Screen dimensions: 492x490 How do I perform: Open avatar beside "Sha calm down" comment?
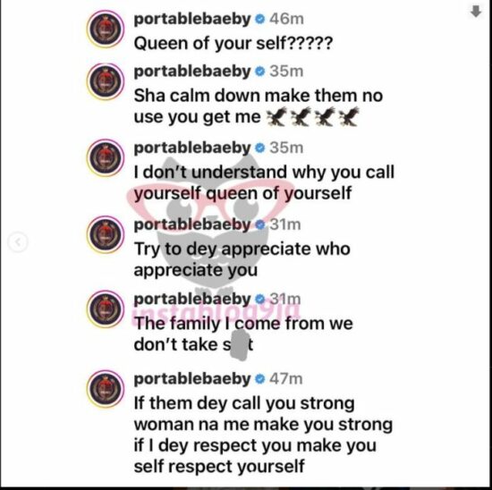(x=106, y=81)
